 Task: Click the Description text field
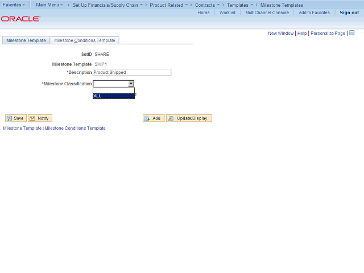pos(132,72)
